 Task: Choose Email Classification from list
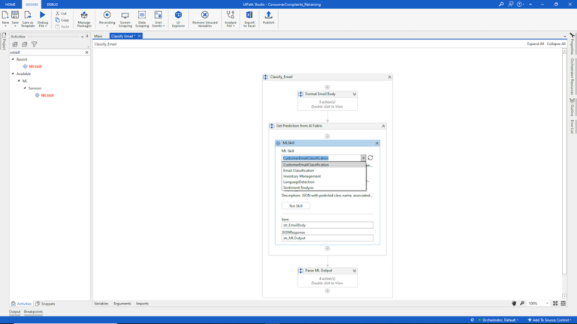pyautogui.click(x=324, y=170)
